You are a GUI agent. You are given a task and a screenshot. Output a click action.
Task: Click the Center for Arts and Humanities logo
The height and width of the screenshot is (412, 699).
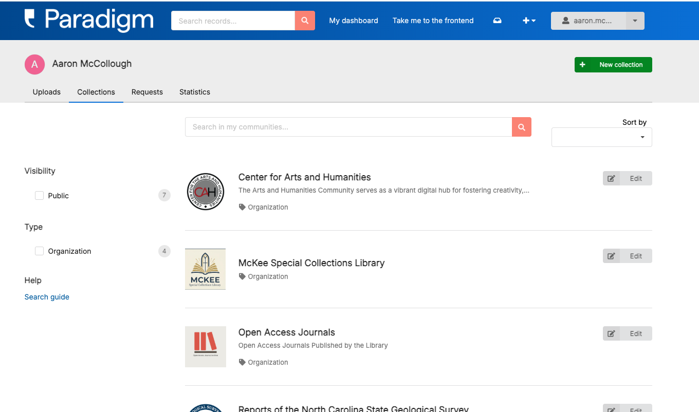point(206,192)
